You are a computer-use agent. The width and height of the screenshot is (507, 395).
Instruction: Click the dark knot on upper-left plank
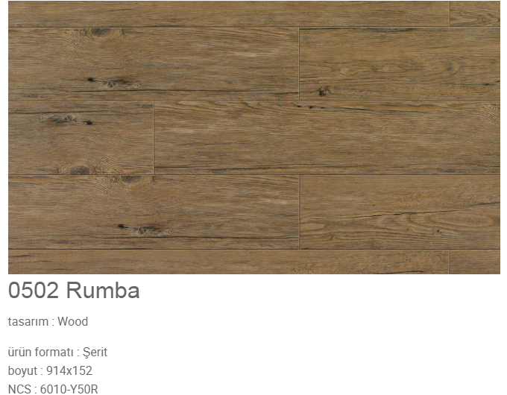coord(101,32)
